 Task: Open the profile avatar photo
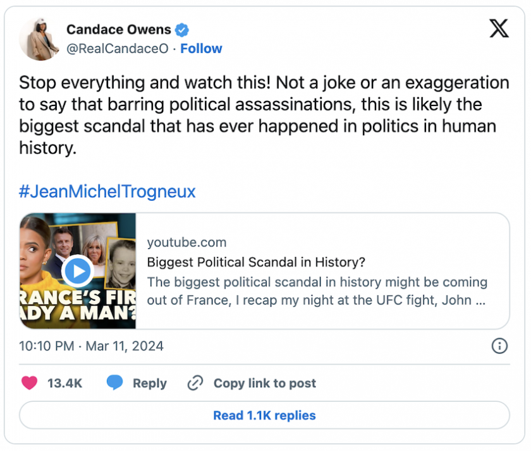click(40, 39)
